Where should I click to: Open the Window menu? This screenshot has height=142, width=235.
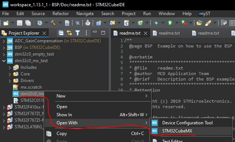[x=167, y=14]
